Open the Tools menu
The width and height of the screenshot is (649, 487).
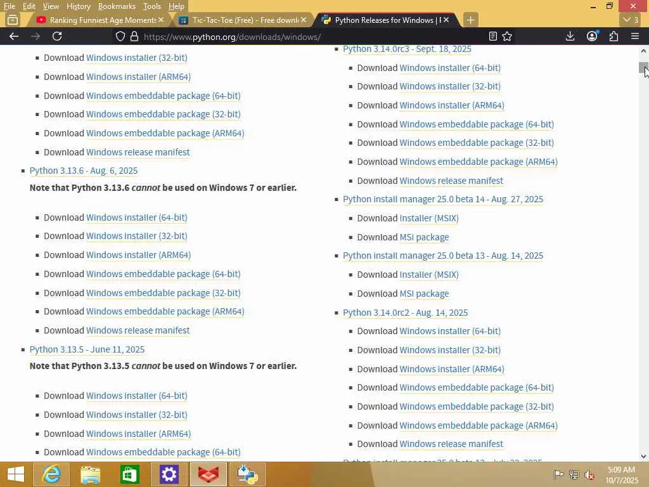(152, 6)
